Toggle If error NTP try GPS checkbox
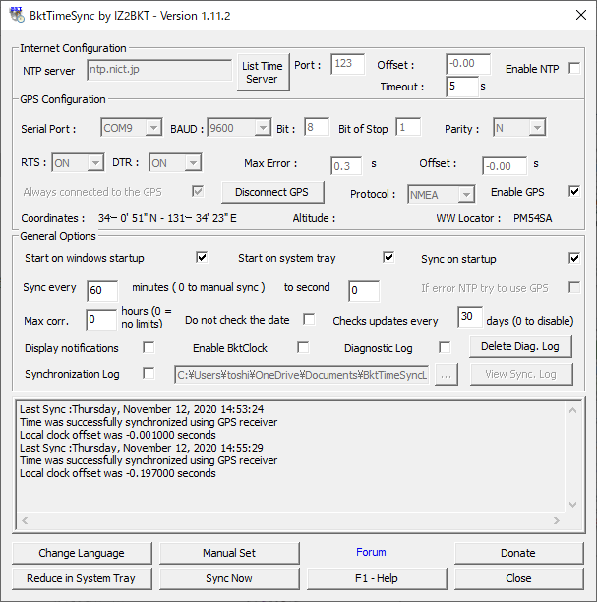 [x=574, y=287]
